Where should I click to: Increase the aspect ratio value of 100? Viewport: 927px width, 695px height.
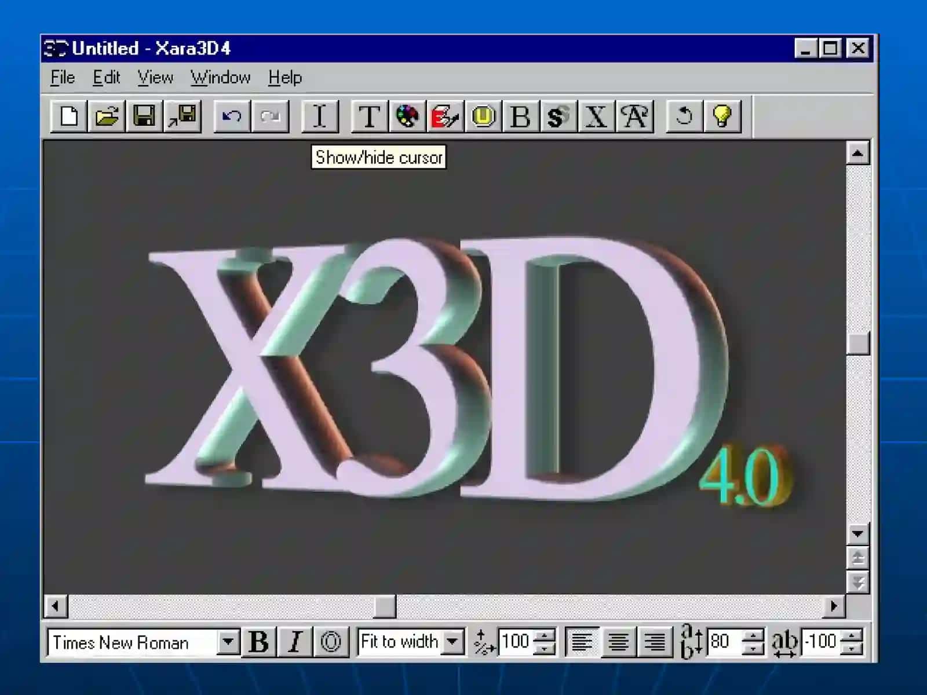544,635
